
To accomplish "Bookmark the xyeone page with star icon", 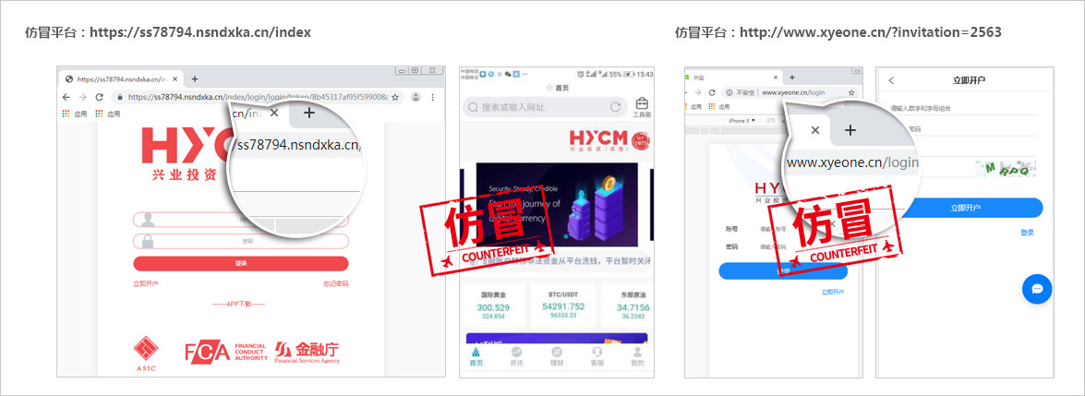I will pyautogui.click(x=851, y=92).
